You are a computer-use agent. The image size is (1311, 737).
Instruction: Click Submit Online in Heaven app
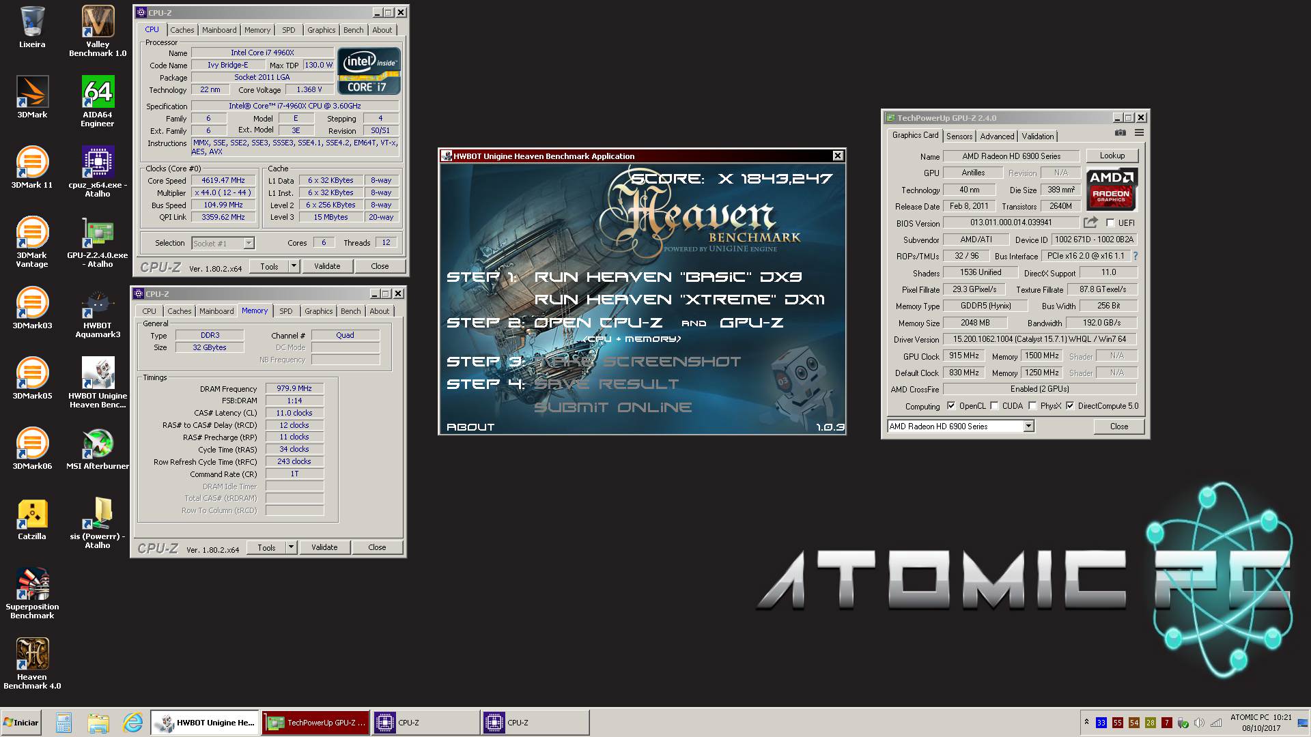tap(612, 407)
